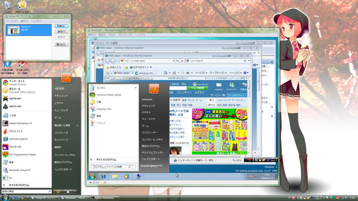Launch MPLAB IDE from Start menu
Viewport: 358px width, 201px height.
tap(26, 147)
